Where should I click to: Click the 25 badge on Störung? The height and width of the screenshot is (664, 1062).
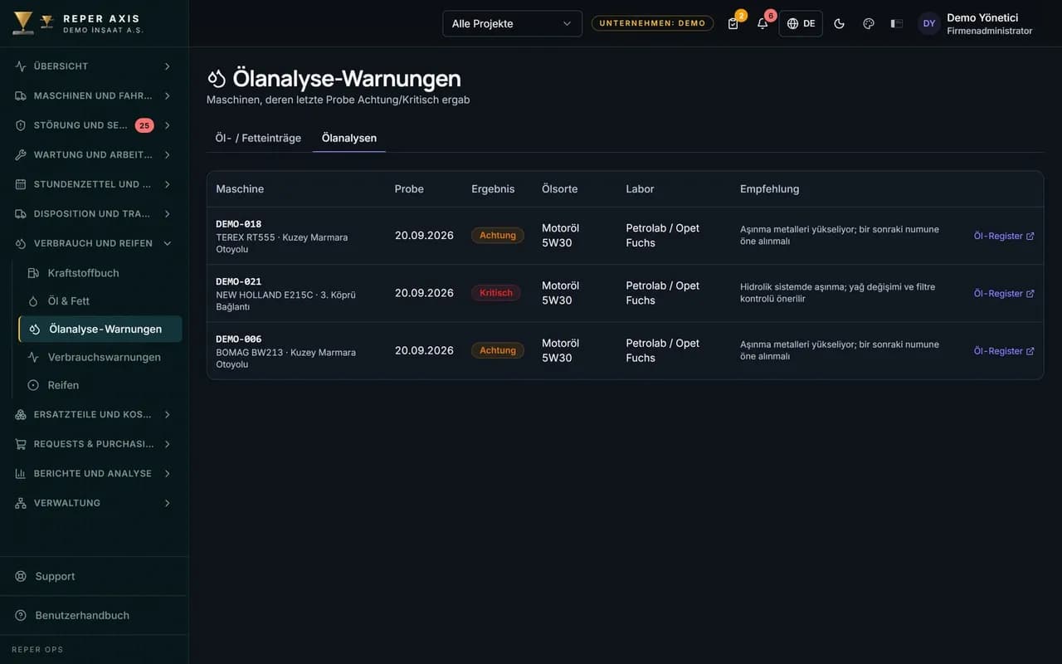pyautogui.click(x=144, y=125)
